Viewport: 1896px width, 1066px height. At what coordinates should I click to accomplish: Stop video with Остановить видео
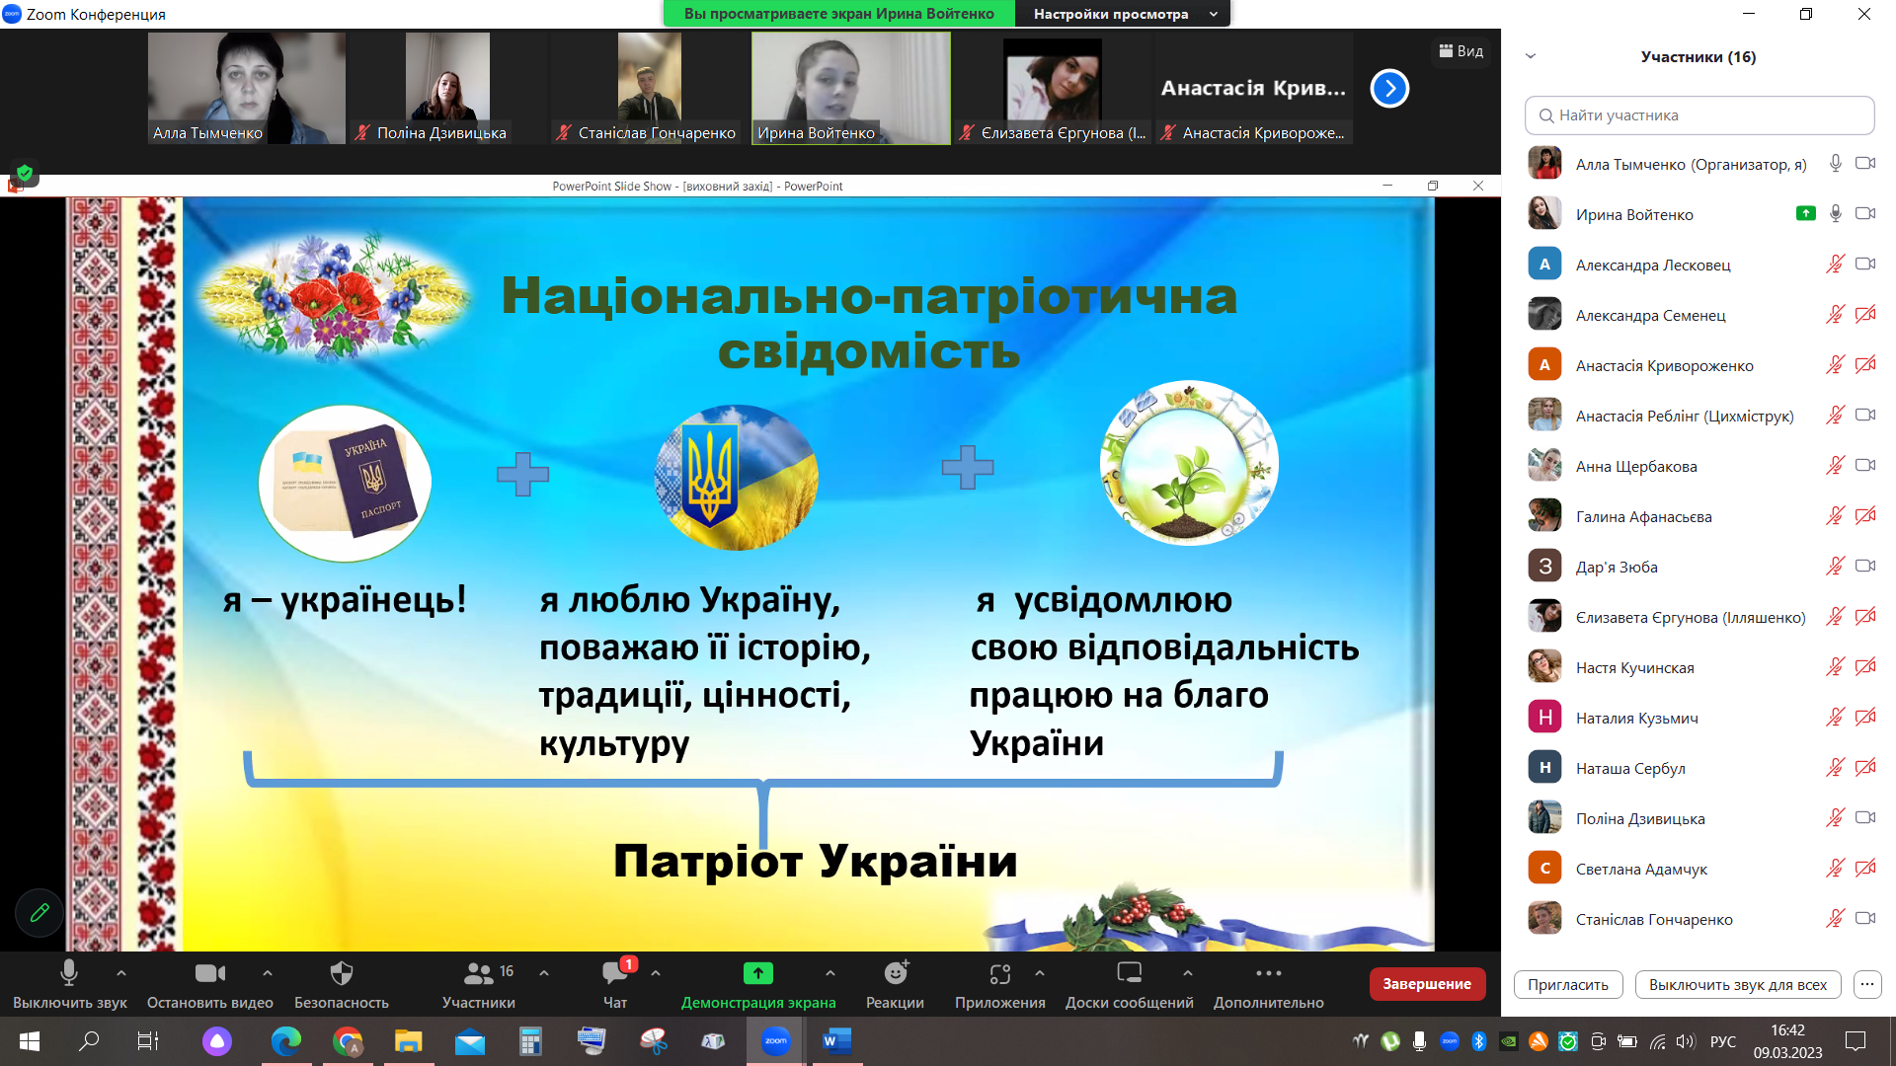click(x=209, y=974)
